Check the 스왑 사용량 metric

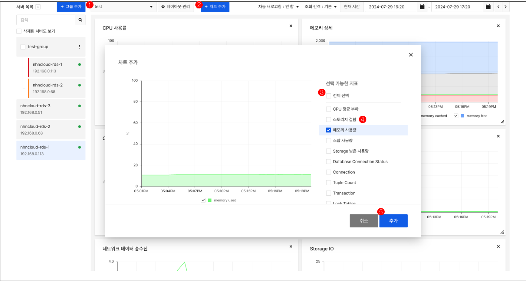pyautogui.click(x=328, y=140)
